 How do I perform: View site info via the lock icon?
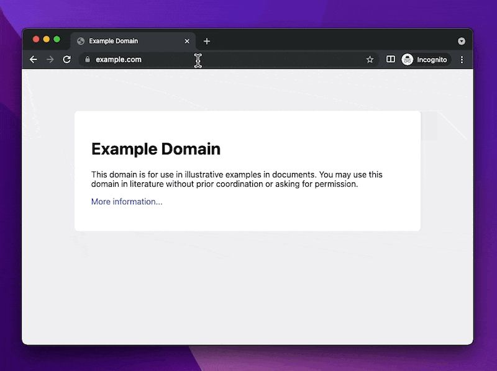coord(88,60)
